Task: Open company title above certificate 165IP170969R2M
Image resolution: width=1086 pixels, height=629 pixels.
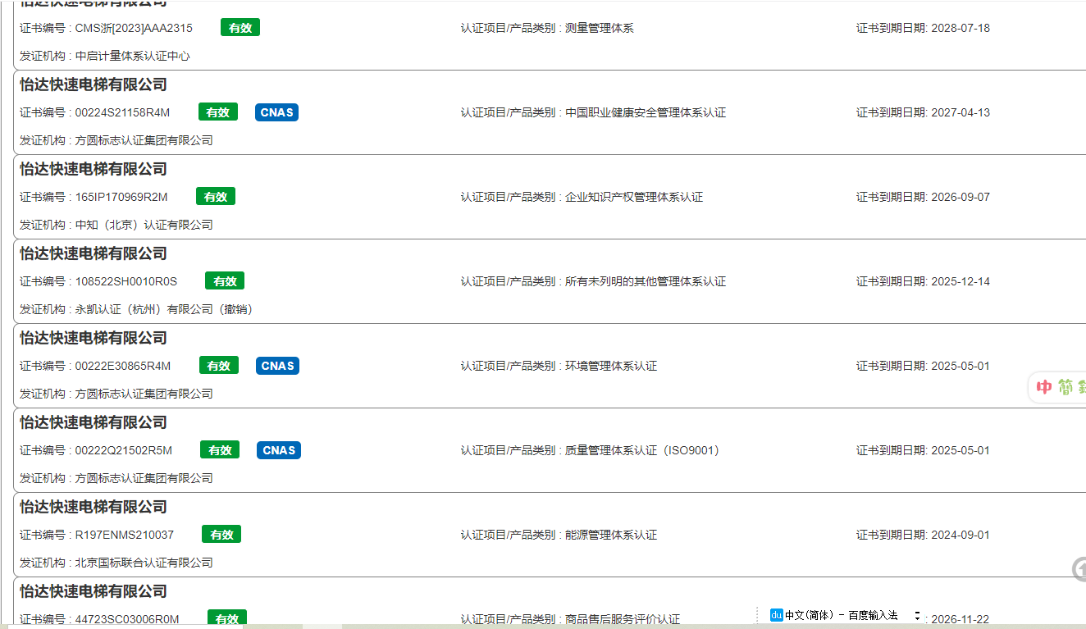Action: [x=94, y=169]
